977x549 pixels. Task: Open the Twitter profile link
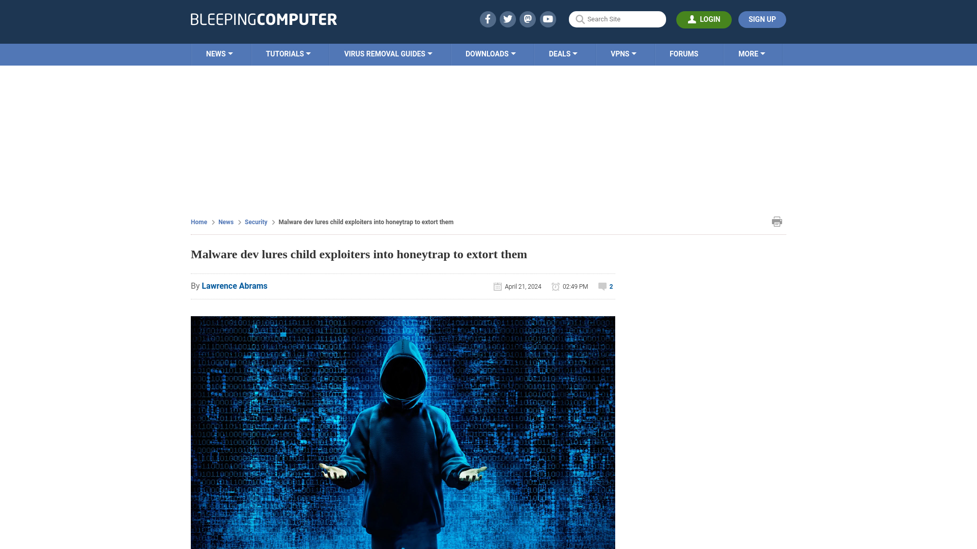pyautogui.click(x=507, y=19)
